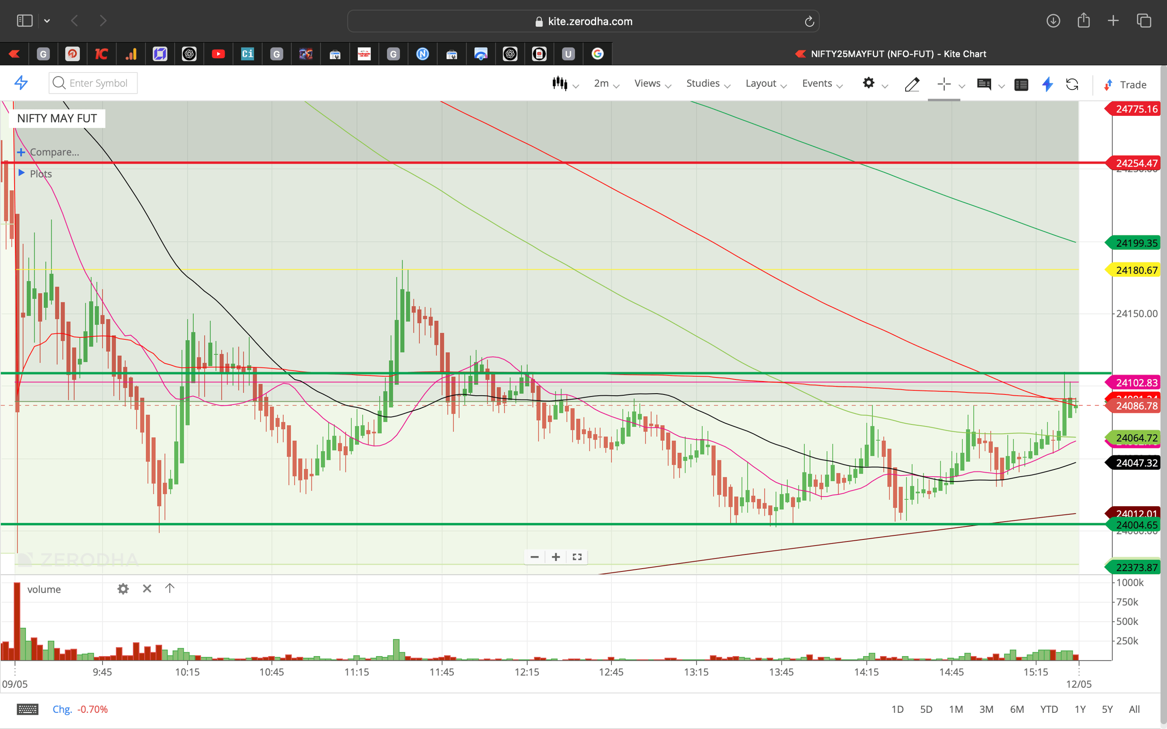Image resolution: width=1167 pixels, height=729 pixels.
Task: Click the blue lightning streaming icon
Action: [x=1047, y=85]
